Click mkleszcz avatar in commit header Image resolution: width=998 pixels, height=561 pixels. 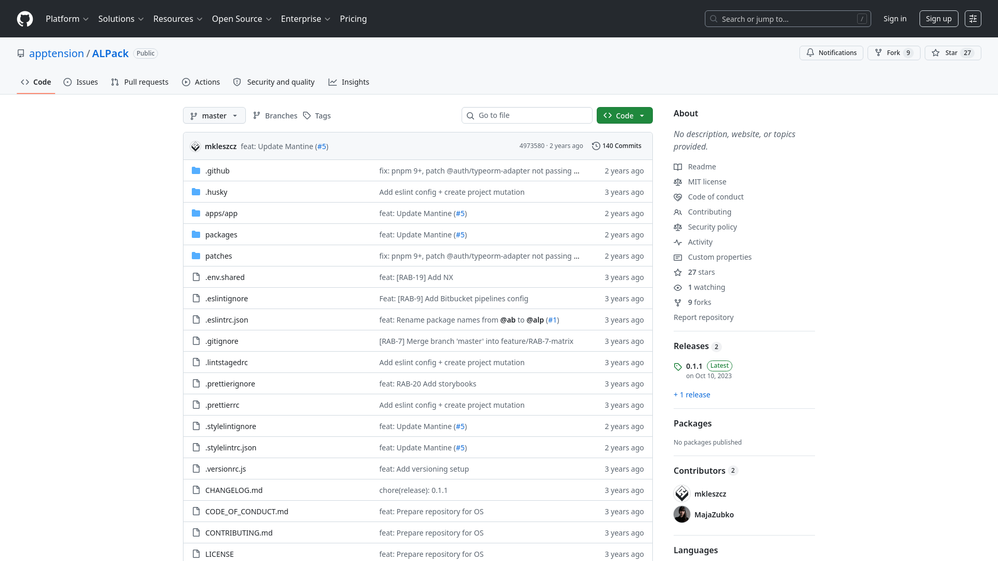(x=195, y=146)
